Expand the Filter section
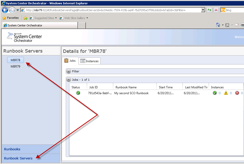 (x=69, y=71)
